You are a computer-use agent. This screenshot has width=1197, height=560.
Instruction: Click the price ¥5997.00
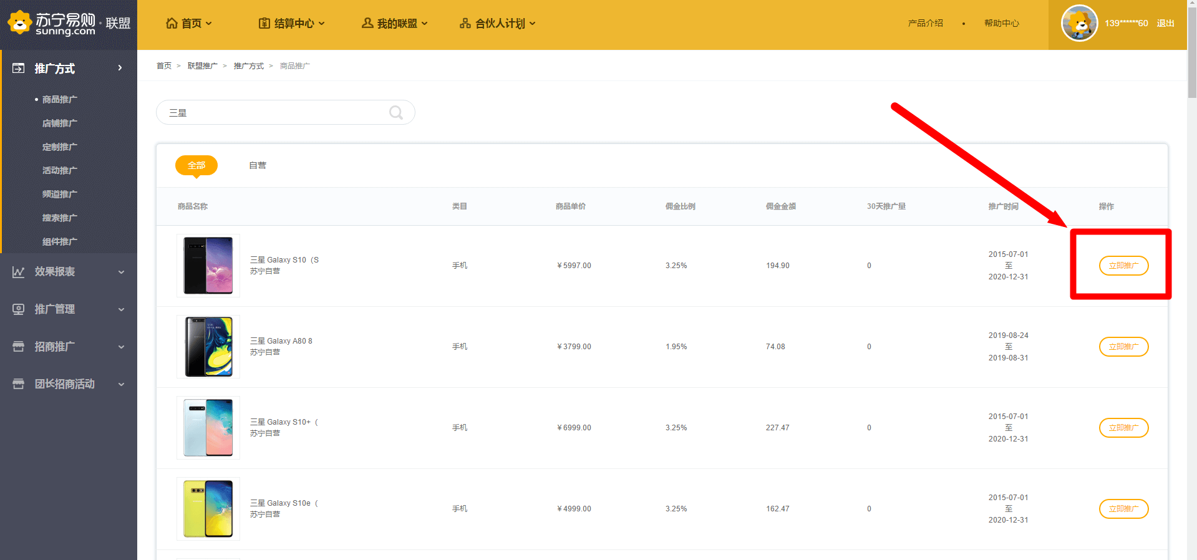click(574, 266)
